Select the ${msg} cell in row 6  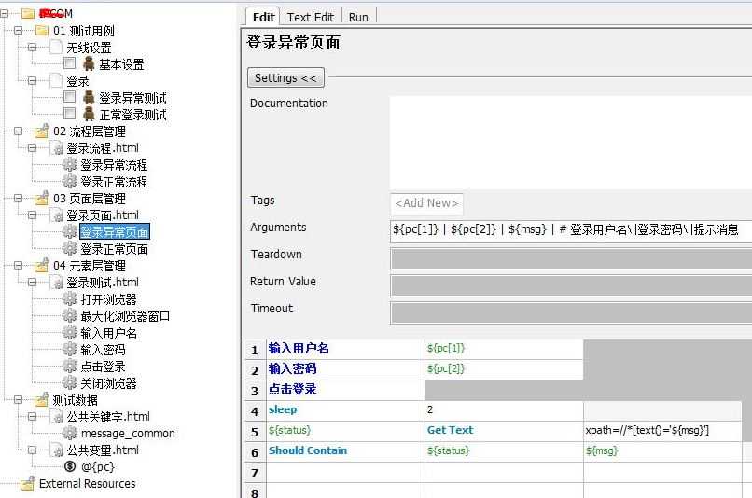(x=662, y=451)
